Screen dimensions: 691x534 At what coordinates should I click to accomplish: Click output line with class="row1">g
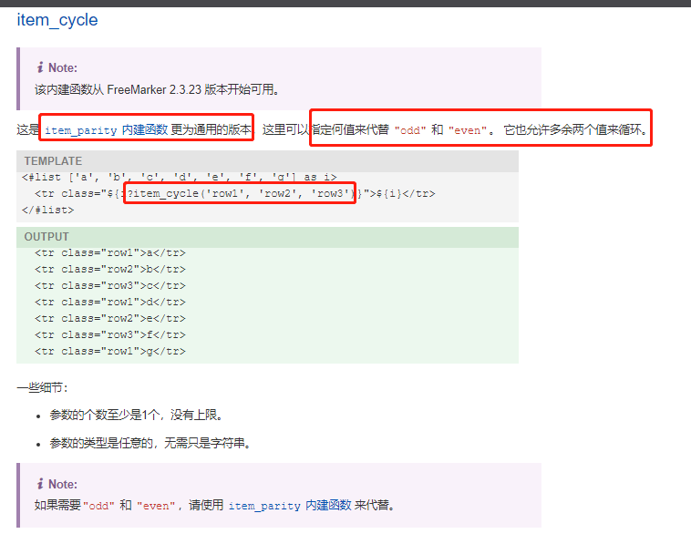(110, 351)
